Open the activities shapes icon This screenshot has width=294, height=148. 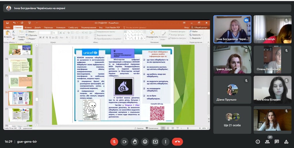point(286,141)
